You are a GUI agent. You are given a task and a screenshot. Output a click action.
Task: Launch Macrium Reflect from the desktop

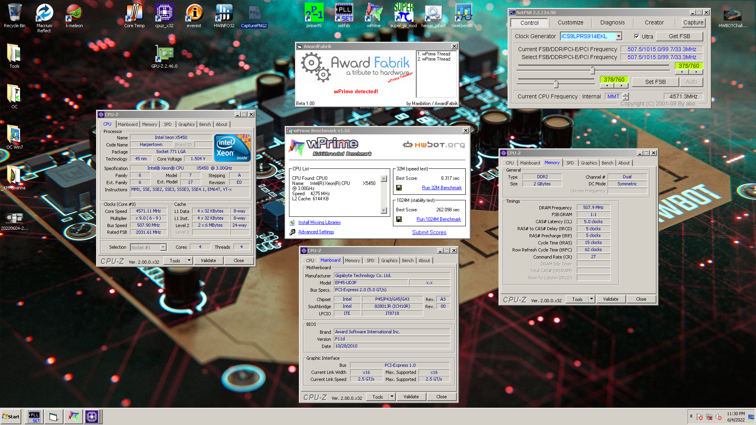point(44,18)
